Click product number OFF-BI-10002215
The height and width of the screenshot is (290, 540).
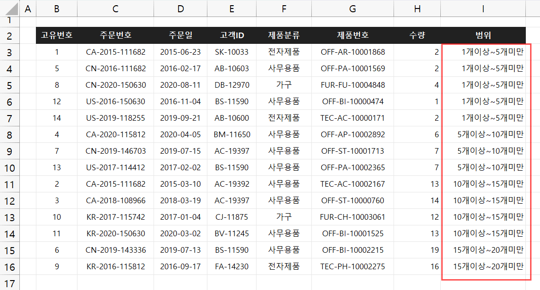point(352,250)
